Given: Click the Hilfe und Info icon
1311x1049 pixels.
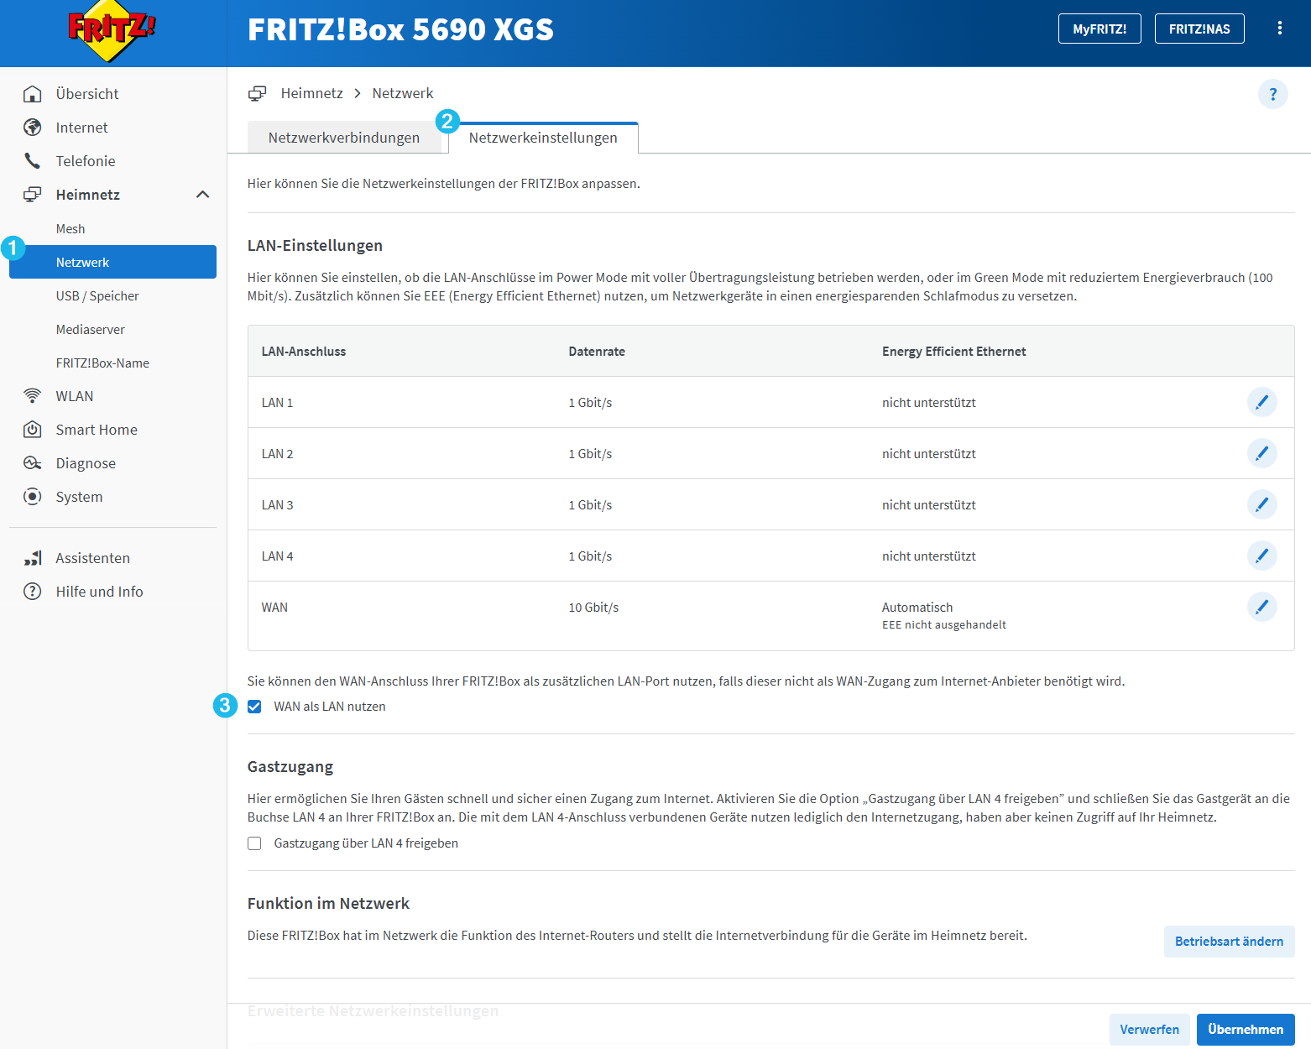Looking at the screenshot, I should pyautogui.click(x=32, y=592).
